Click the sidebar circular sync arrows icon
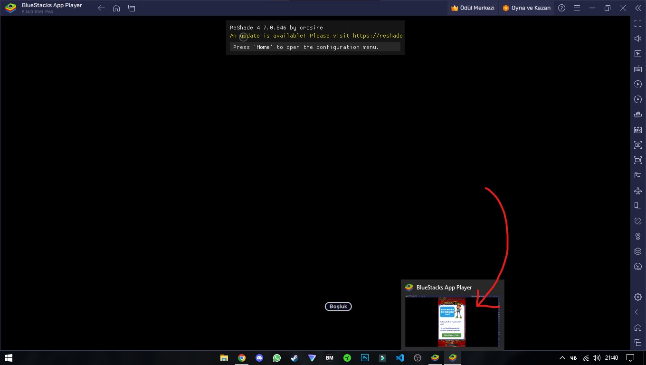The width and height of the screenshot is (646, 365). 638,99
